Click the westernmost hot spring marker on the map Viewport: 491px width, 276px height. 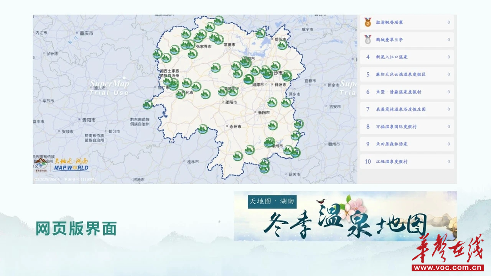click(x=147, y=105)
